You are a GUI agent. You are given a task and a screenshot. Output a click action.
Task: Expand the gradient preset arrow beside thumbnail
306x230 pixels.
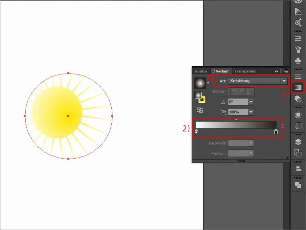(208, 83)
